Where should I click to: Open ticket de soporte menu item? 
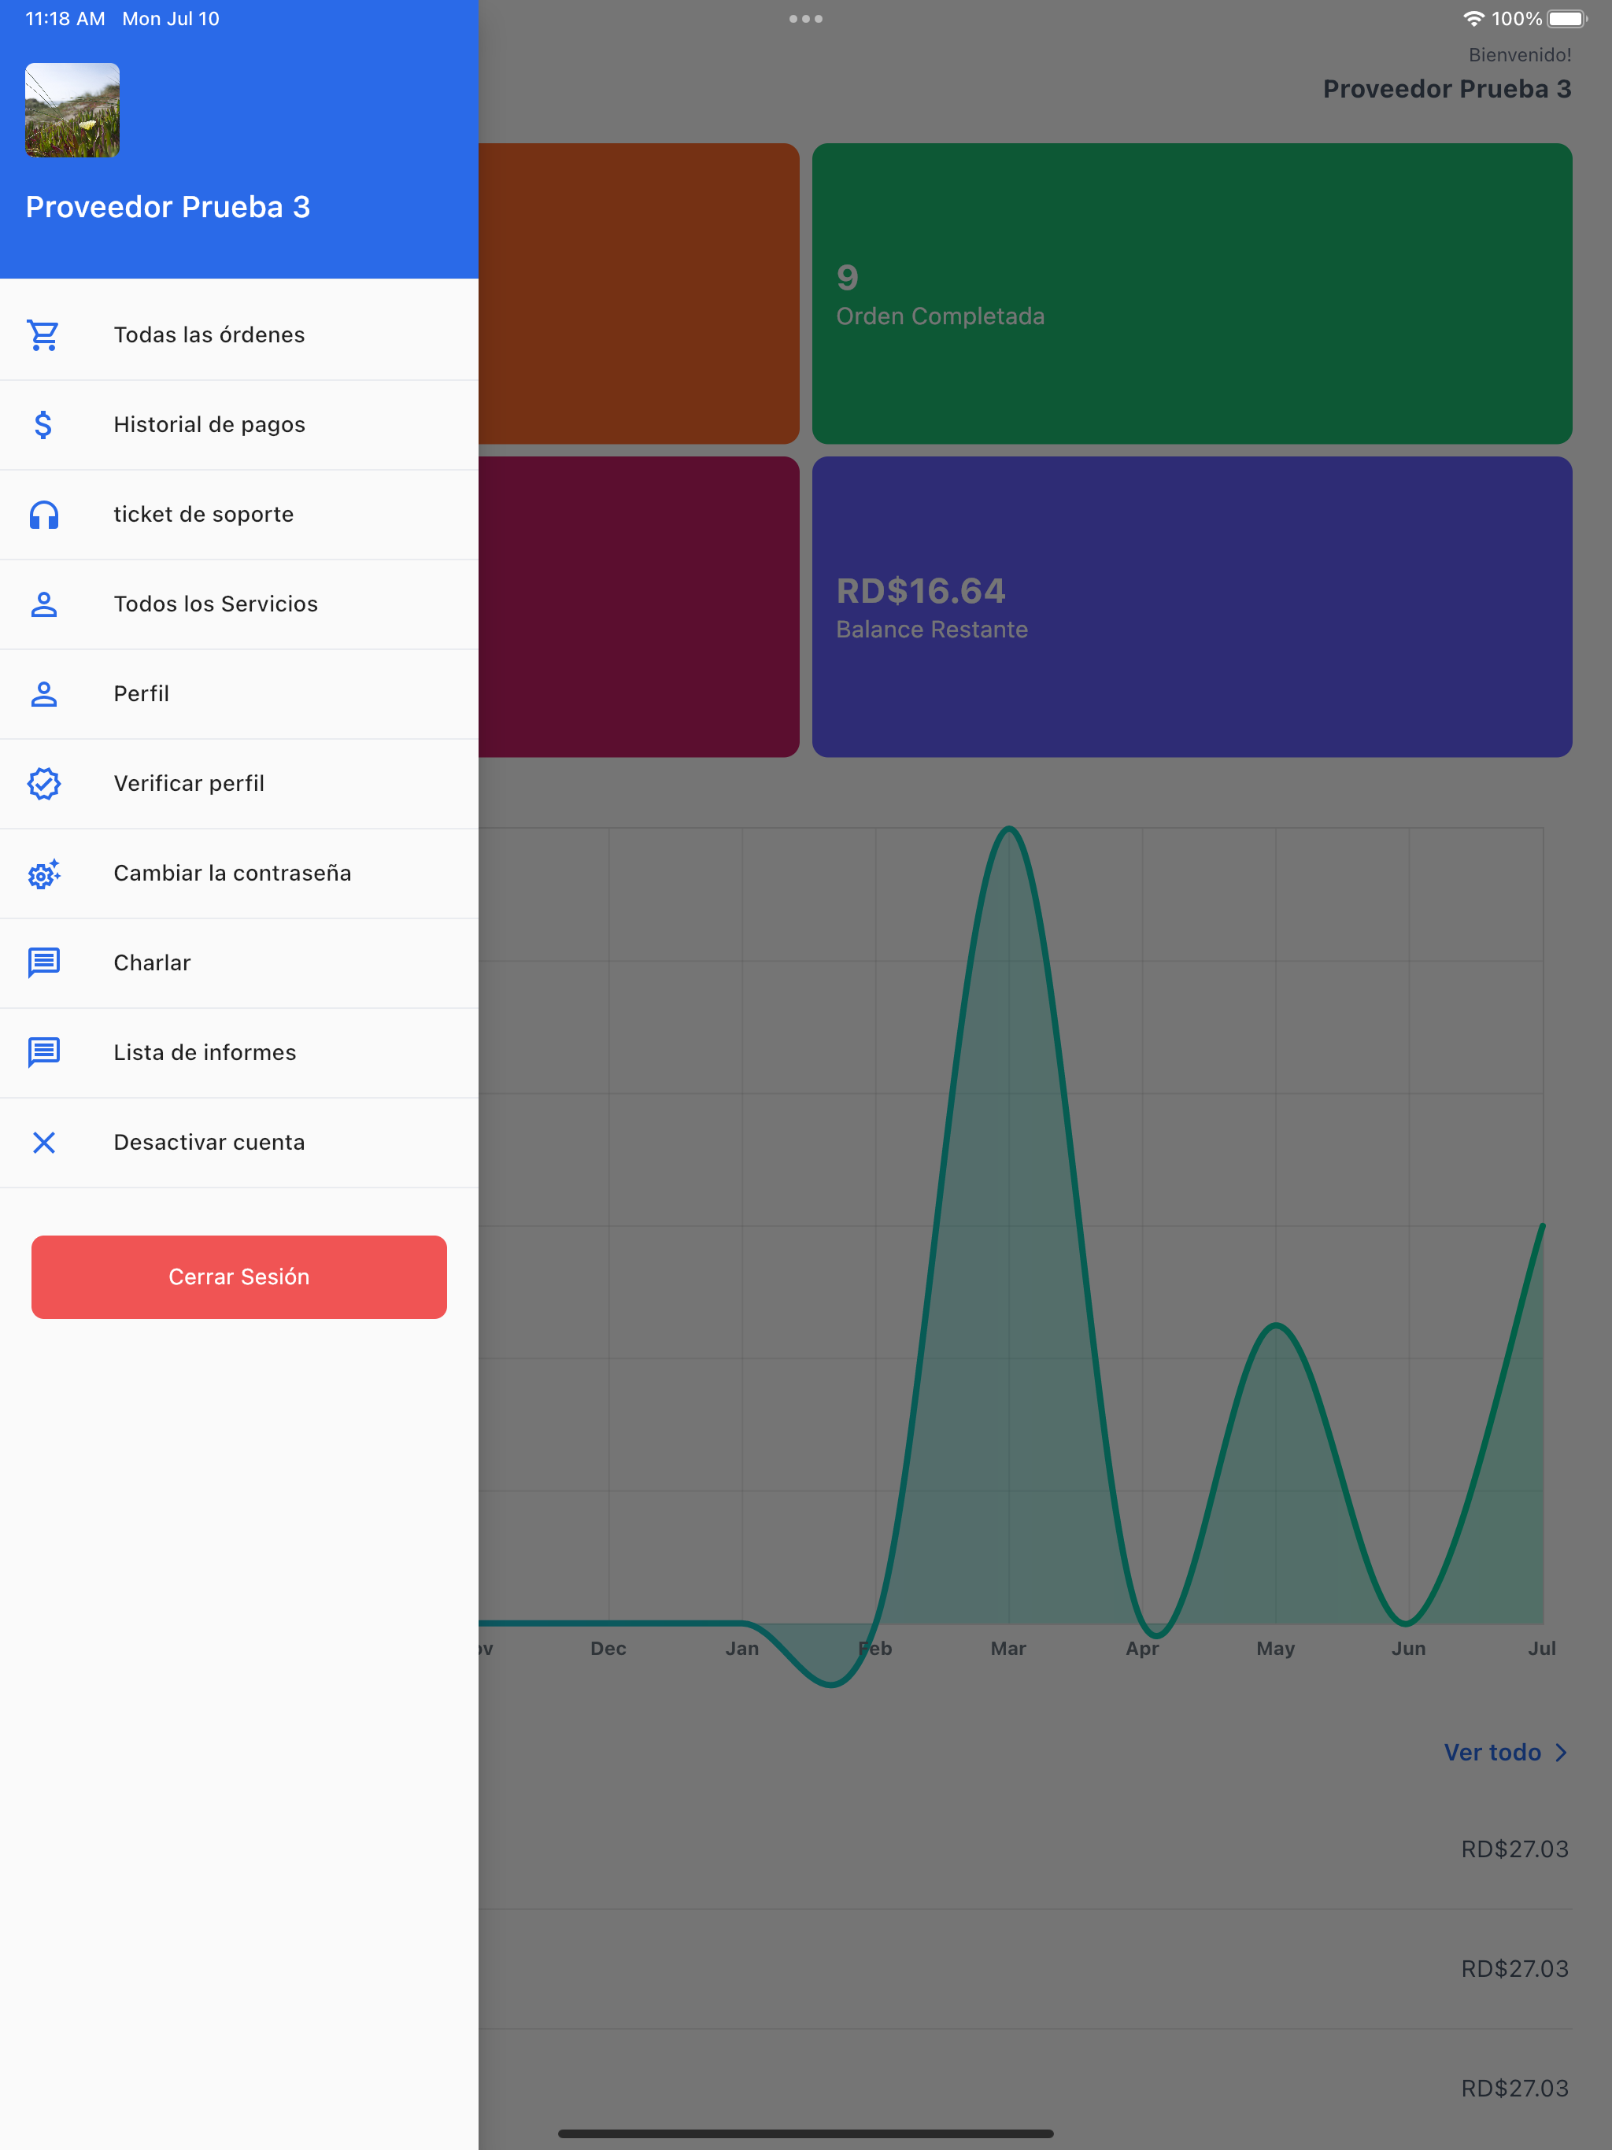[239, 514]
